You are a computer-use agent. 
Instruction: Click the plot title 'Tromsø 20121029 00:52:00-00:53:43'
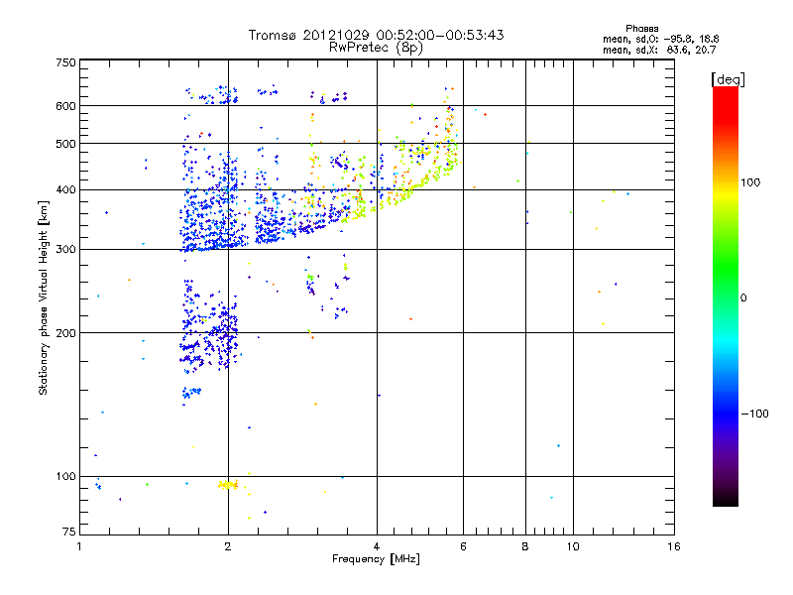click(x=376, y=35)
